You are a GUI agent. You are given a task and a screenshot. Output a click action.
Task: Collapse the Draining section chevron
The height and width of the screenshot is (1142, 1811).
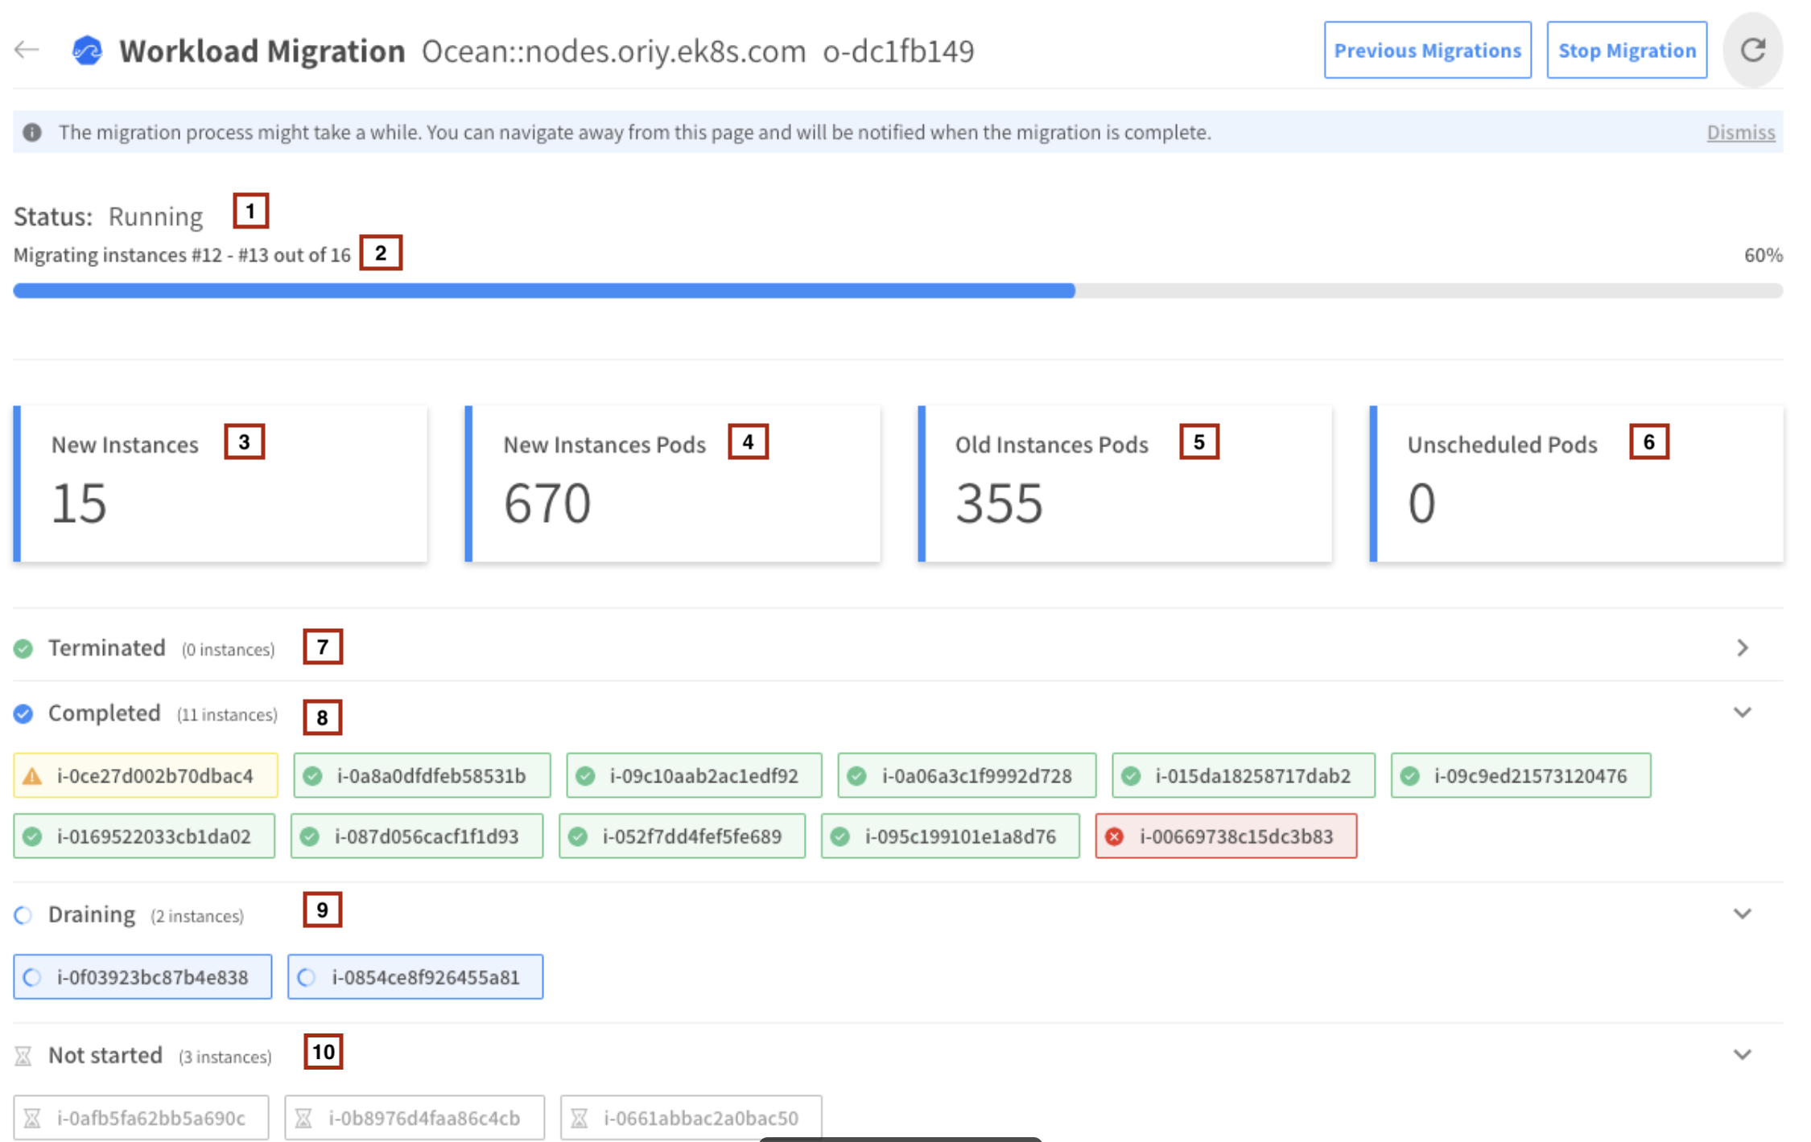click(1743, 914)
